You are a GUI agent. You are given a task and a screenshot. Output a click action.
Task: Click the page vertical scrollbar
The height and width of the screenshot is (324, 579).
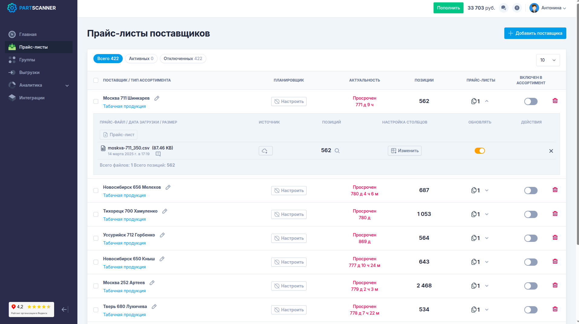click(577, 121)
